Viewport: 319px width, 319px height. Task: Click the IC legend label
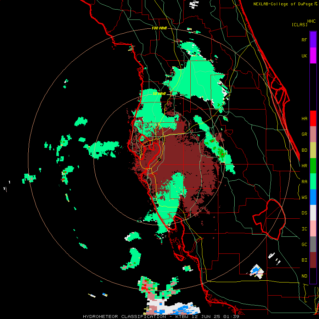(304, 229)
